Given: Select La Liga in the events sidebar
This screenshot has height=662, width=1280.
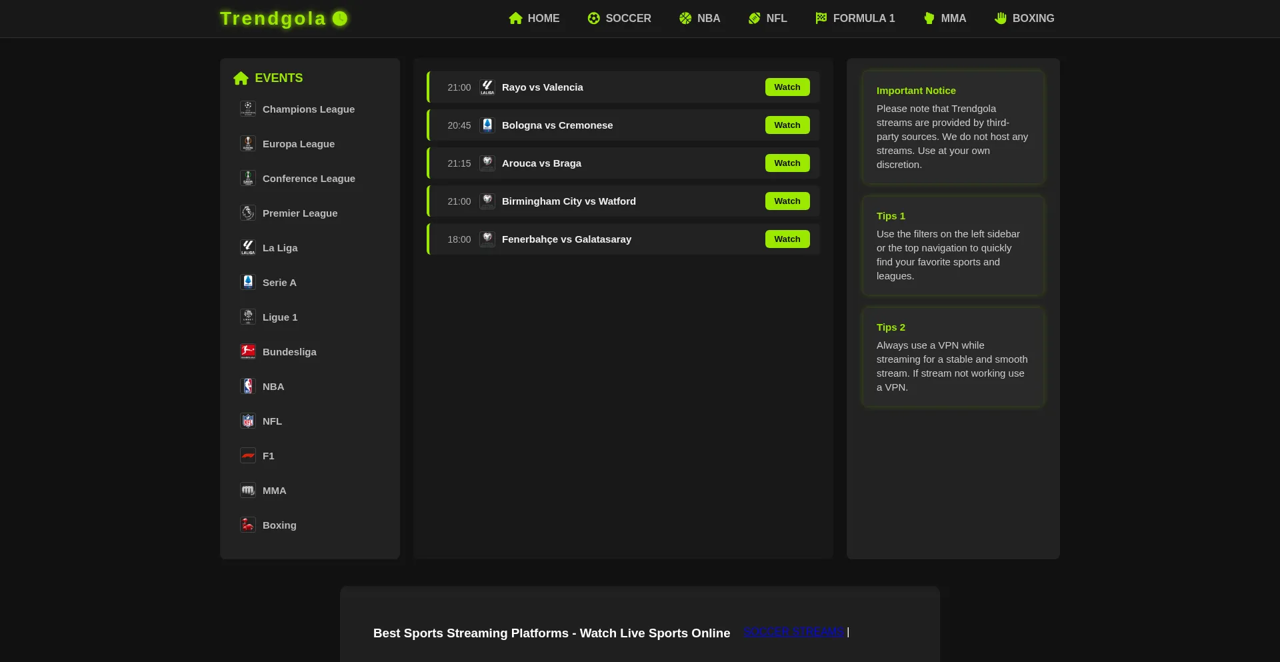Looking at the screenshot, I should [x=280, y=248].
